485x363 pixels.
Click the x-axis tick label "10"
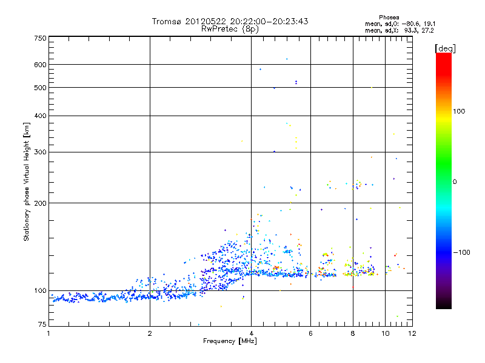click(x=386, y=333)
